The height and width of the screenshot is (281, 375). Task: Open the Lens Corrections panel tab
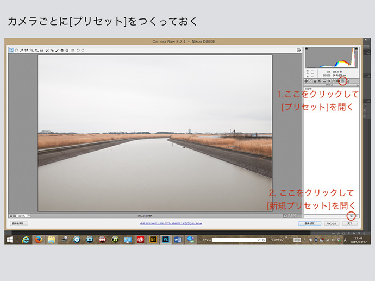pos(329,81)
